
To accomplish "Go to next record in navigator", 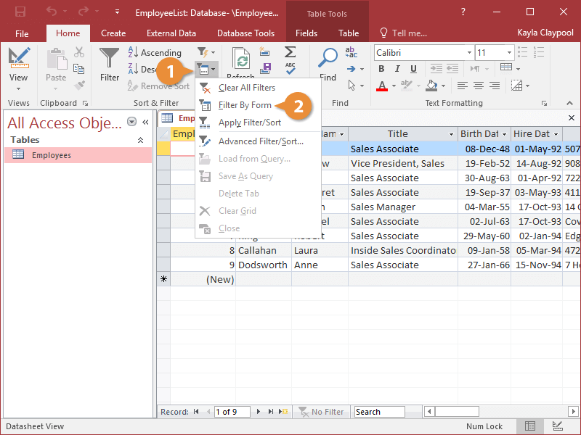I will (257, 412).
